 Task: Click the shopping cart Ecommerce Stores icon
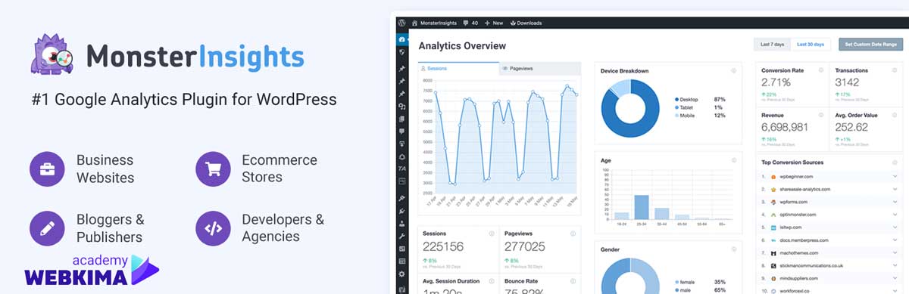(x=213, y=169)
